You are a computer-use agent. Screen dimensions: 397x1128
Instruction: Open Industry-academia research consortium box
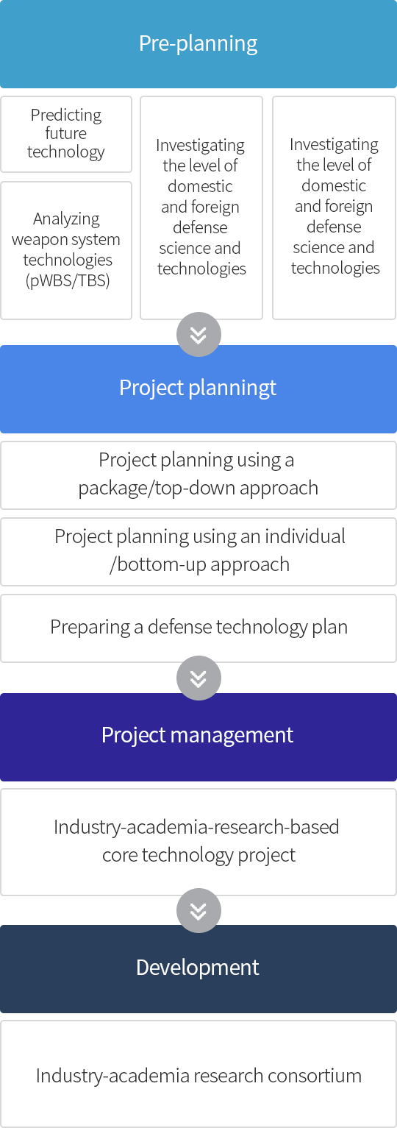[x=198, y=1074]
